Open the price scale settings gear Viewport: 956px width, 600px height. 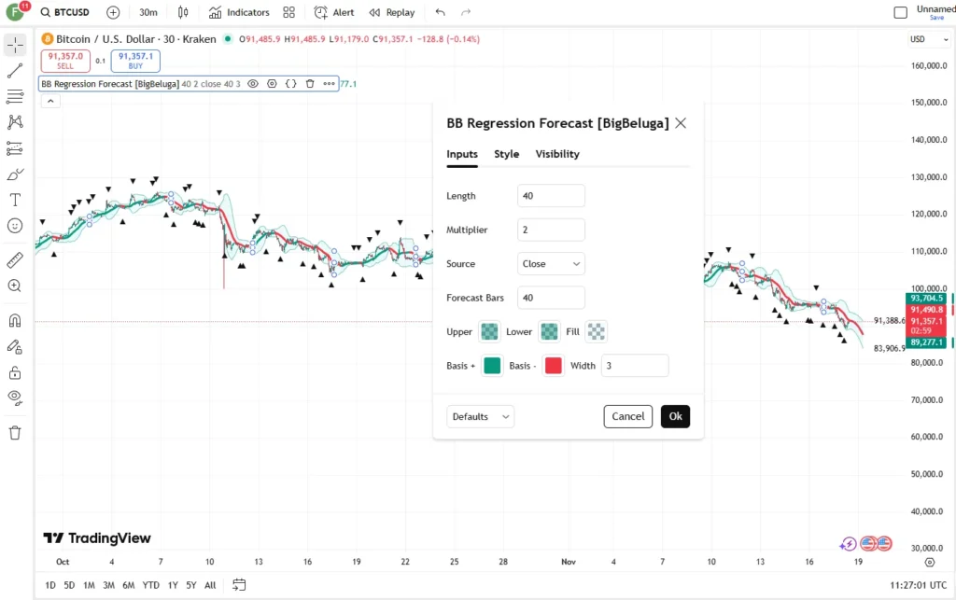pyautogui.click(x=929, y=563)
